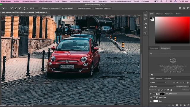Click the 'Выделить предмет' button

[x=84, y=8]
